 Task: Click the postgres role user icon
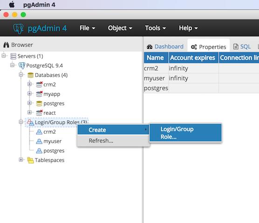click(39, 151)
